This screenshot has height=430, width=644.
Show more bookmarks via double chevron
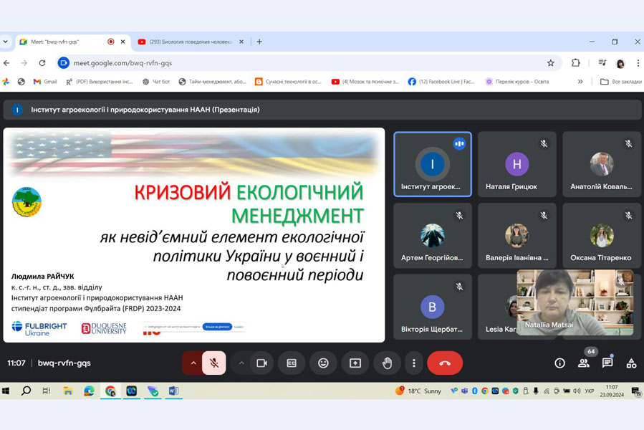click(x=580, y=82)
